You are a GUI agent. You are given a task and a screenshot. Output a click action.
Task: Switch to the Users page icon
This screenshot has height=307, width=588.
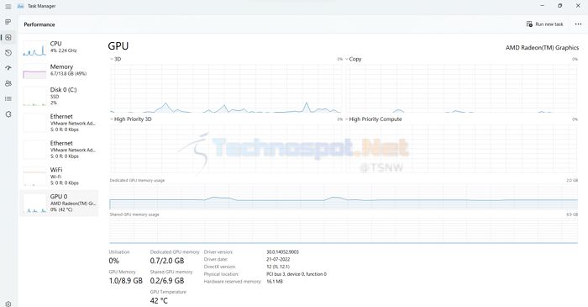tap(8, 83)
